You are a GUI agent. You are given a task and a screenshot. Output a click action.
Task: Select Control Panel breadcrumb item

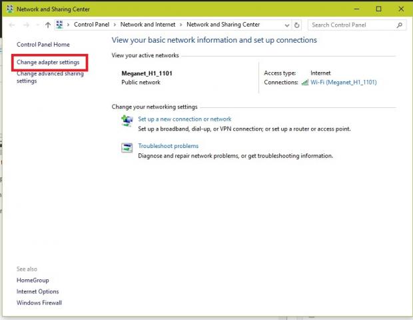[x=92, y=25]
